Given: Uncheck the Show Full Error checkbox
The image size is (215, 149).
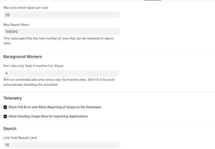Looking at the screenshot, I should click(x=5, y=107).
